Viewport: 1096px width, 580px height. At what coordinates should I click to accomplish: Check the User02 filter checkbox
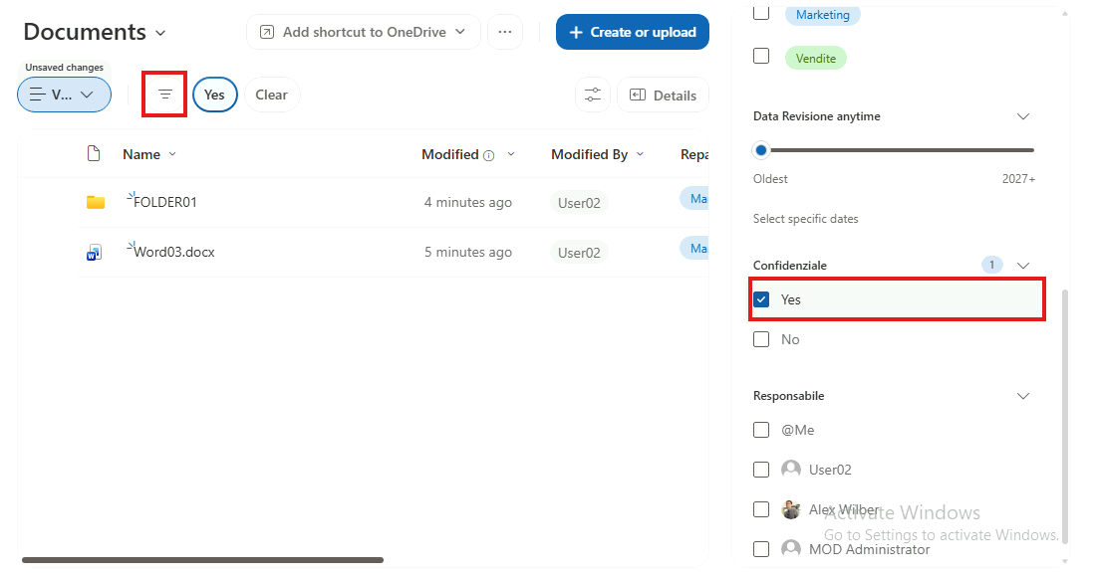click(x=761, y=470)
